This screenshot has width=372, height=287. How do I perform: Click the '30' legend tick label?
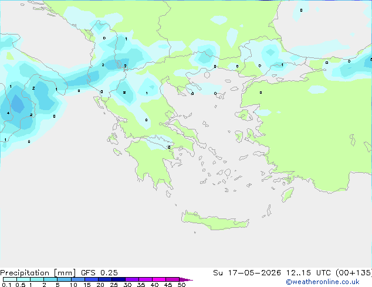pos(127,285)
